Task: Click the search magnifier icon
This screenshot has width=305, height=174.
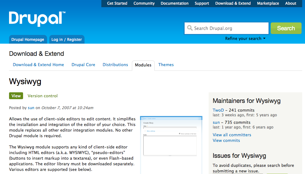Action: (x=190, y=28)
